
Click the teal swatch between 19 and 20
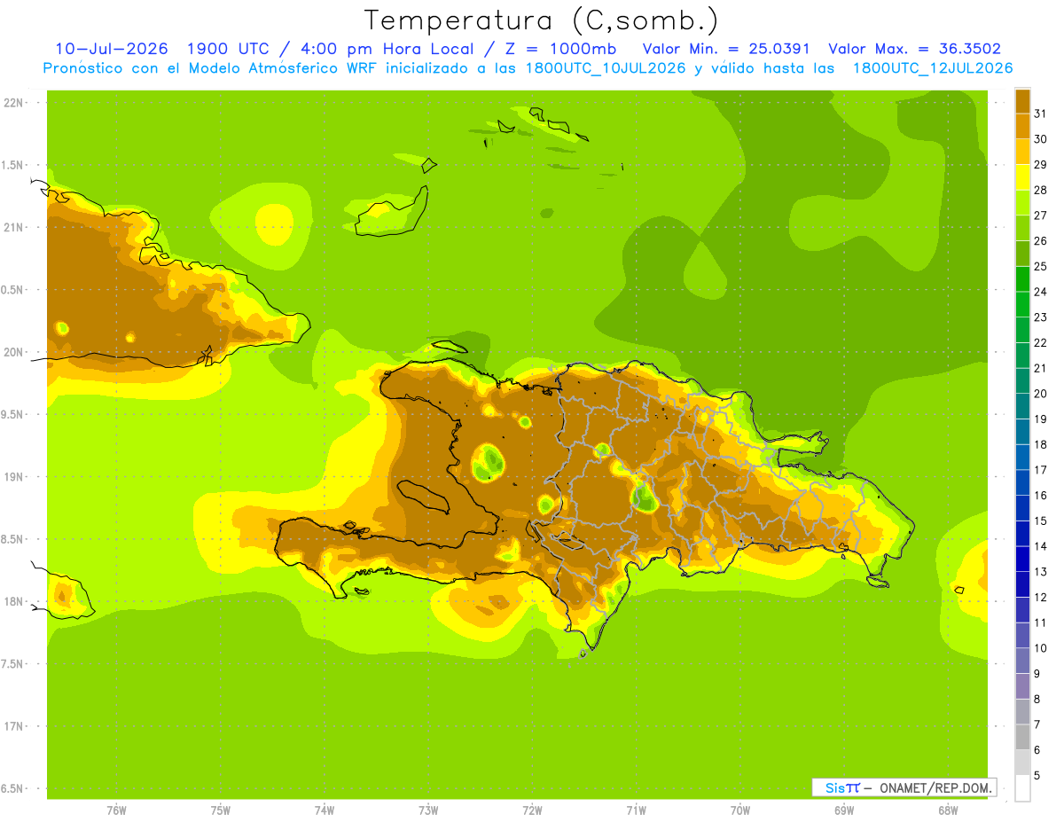[x=1022, y=406]
